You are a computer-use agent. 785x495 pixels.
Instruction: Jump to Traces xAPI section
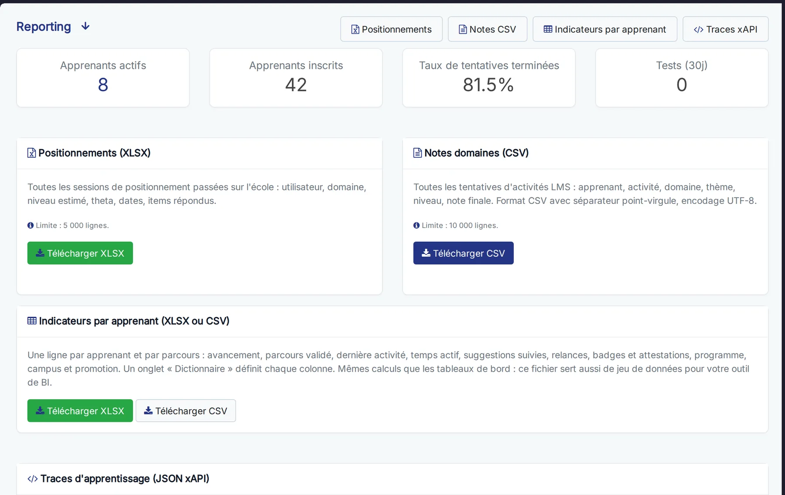[725, 29]
